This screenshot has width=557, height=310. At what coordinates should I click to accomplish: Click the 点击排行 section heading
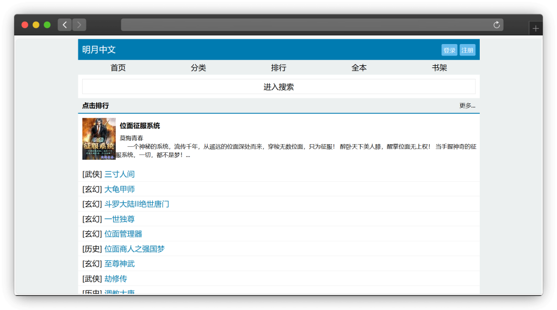pyautogui.click(x=96, y=106)
